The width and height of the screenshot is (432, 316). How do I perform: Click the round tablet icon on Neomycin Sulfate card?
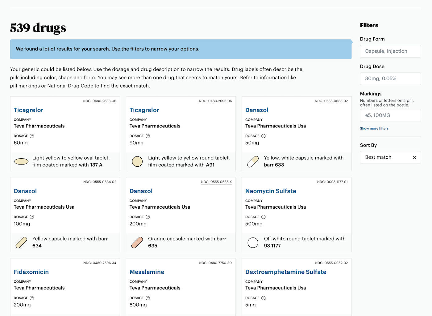[x=253, y=243]
